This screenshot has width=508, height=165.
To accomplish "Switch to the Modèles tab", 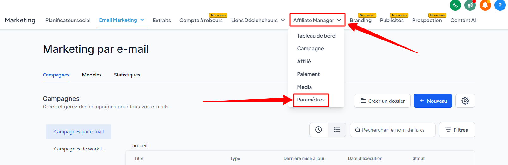I will click(x=92, y=75).
